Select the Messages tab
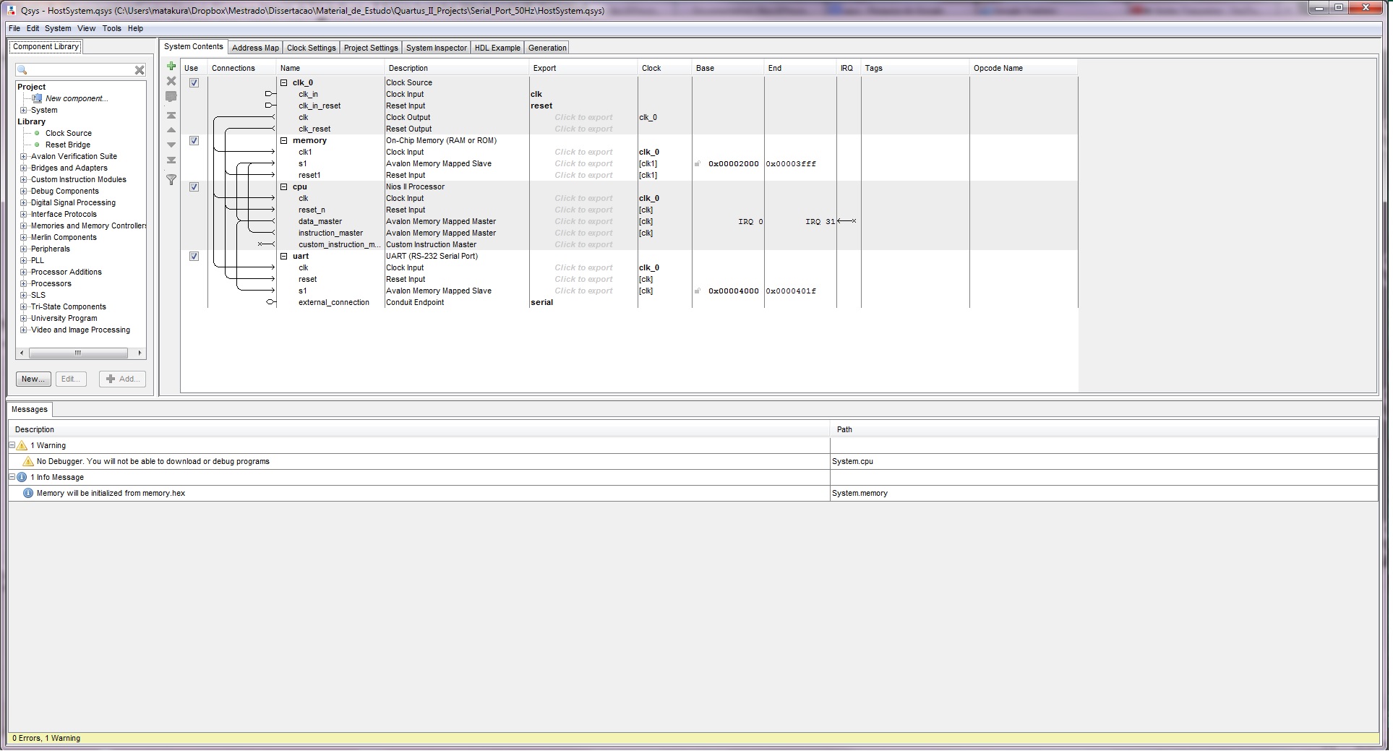The height and width of the screenshot is (756, 1393). pos(30,409)
